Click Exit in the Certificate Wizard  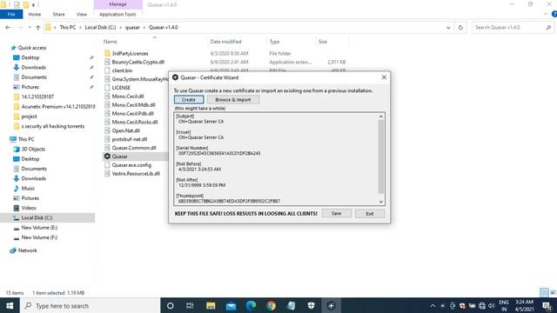370,214
